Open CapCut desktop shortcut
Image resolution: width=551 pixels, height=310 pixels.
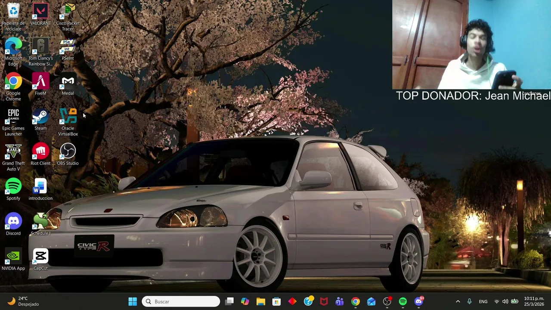pos(40,260)
